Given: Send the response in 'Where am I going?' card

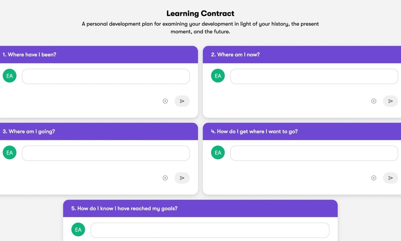Looking at the screenshot, I should (x=182, y=178).
